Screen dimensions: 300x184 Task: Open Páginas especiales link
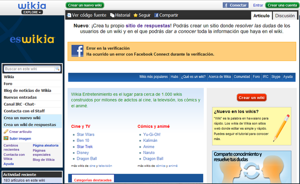pos(42,153)
